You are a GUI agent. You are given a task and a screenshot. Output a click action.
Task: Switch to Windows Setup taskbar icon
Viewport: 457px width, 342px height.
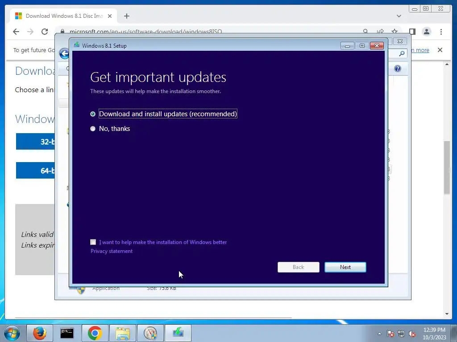tap(178, 333)
